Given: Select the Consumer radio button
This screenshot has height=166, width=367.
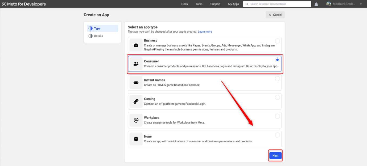Looking at the screenshot, I should (277, 60).
